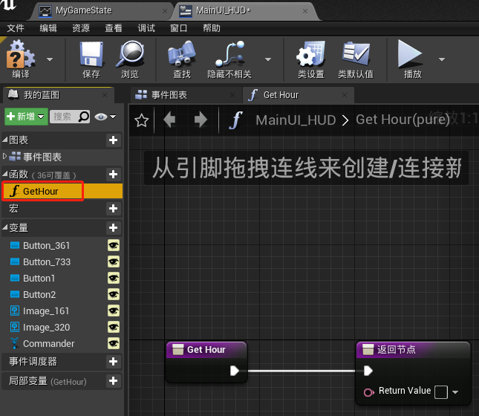Image resolution: width=479 pixels, height=416 pixels.
Task: Open the Return Value dropdown arrow
Action: click(455, 391)
